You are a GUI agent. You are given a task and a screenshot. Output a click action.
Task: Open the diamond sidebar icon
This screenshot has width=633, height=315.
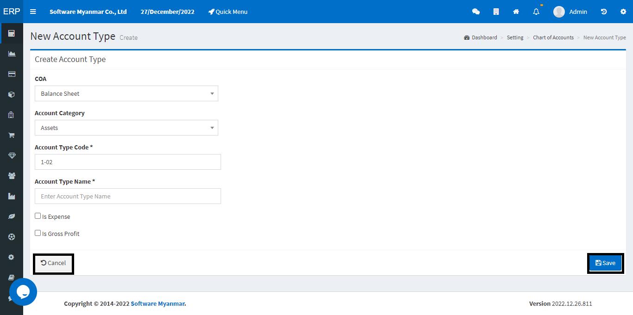(x=12, y=155)
